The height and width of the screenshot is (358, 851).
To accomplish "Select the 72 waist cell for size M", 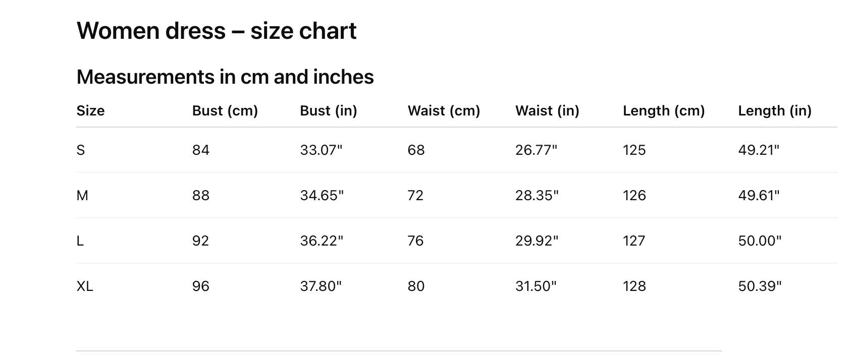I will [415, 196].
